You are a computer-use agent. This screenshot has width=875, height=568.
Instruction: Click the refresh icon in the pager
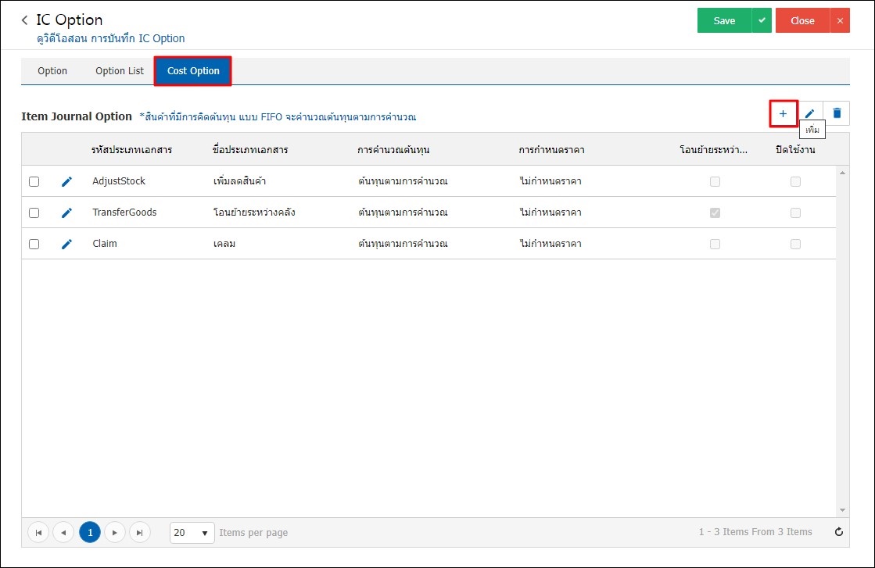[x=839, y=532]
